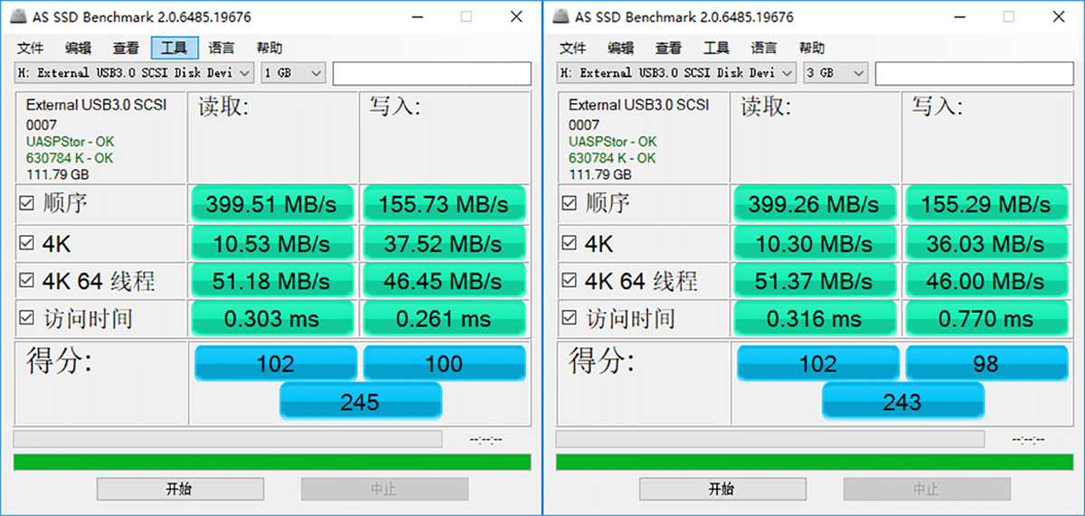Viewport: 1085px width, 516px height.
Task: Click empty text field beside 3 GB dropdown
Action: (x=975, y=73)
